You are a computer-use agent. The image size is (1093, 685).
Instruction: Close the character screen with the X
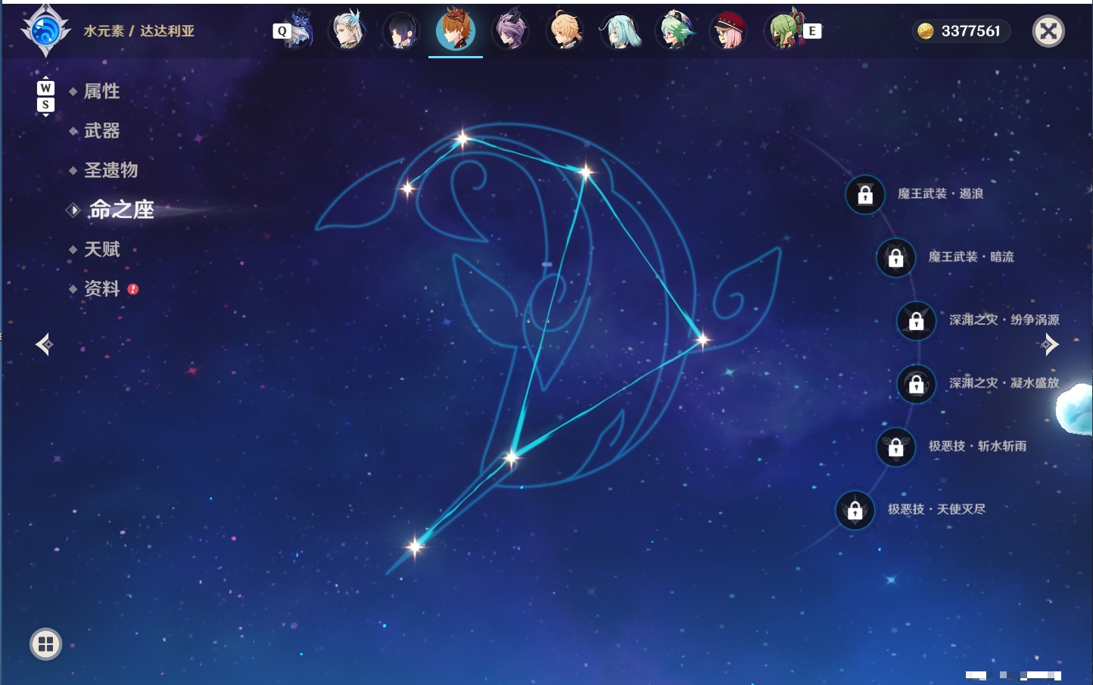[x=1048, y=31]
